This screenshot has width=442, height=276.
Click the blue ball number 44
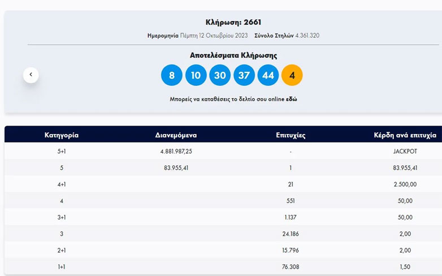(268, 75)
